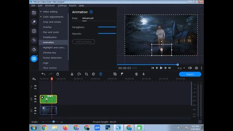Split the clip using scissors icon
Image resolution: width=233 pixels, height=131 pixels.
(x=72, y=74)
